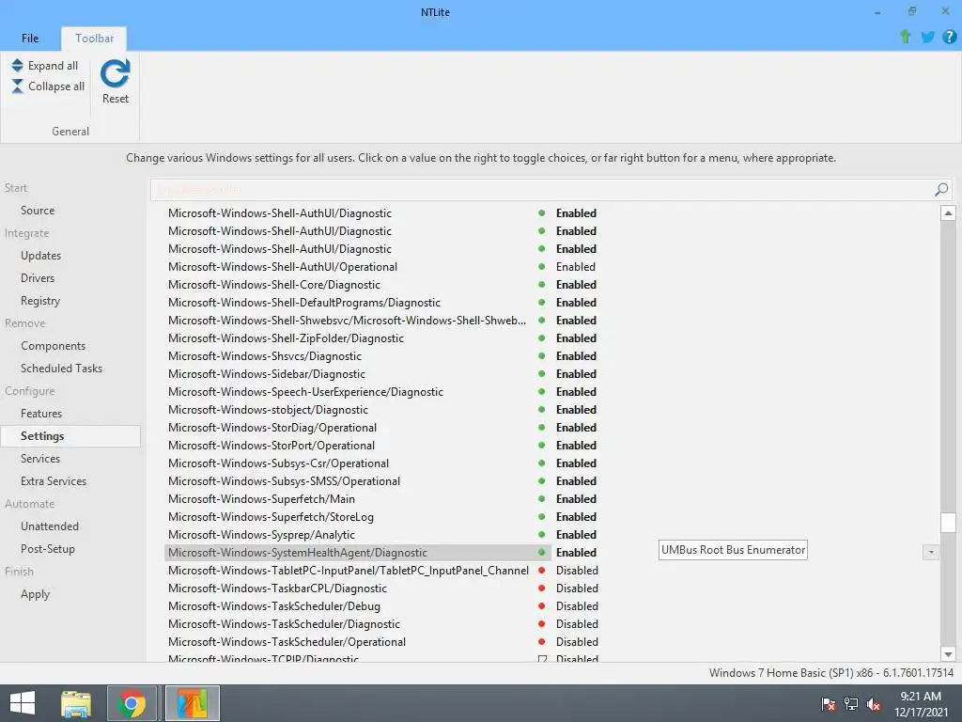The height and width of the screenshot is (722, 962).
Task: Select Settings in the sidebar
Action: pos(70,436)
